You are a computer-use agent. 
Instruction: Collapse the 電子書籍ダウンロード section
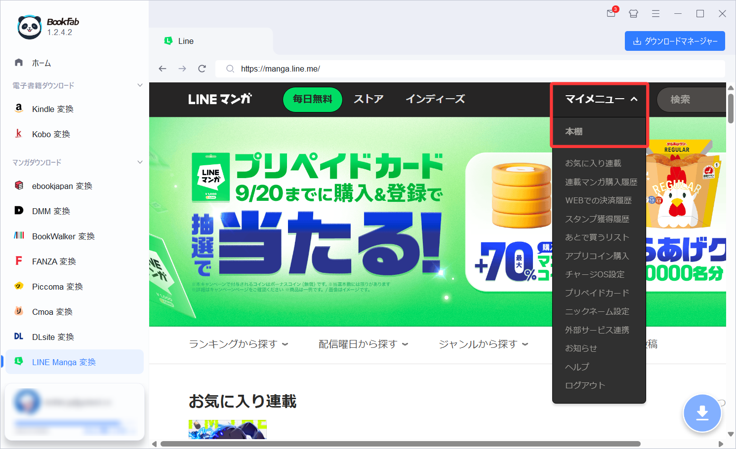pyautogui.click(x=140, y=85)
